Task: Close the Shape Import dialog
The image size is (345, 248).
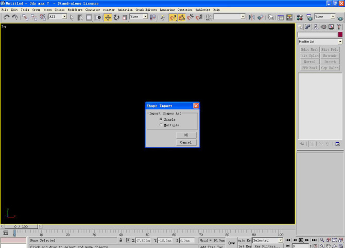Action: click(196, 106)
